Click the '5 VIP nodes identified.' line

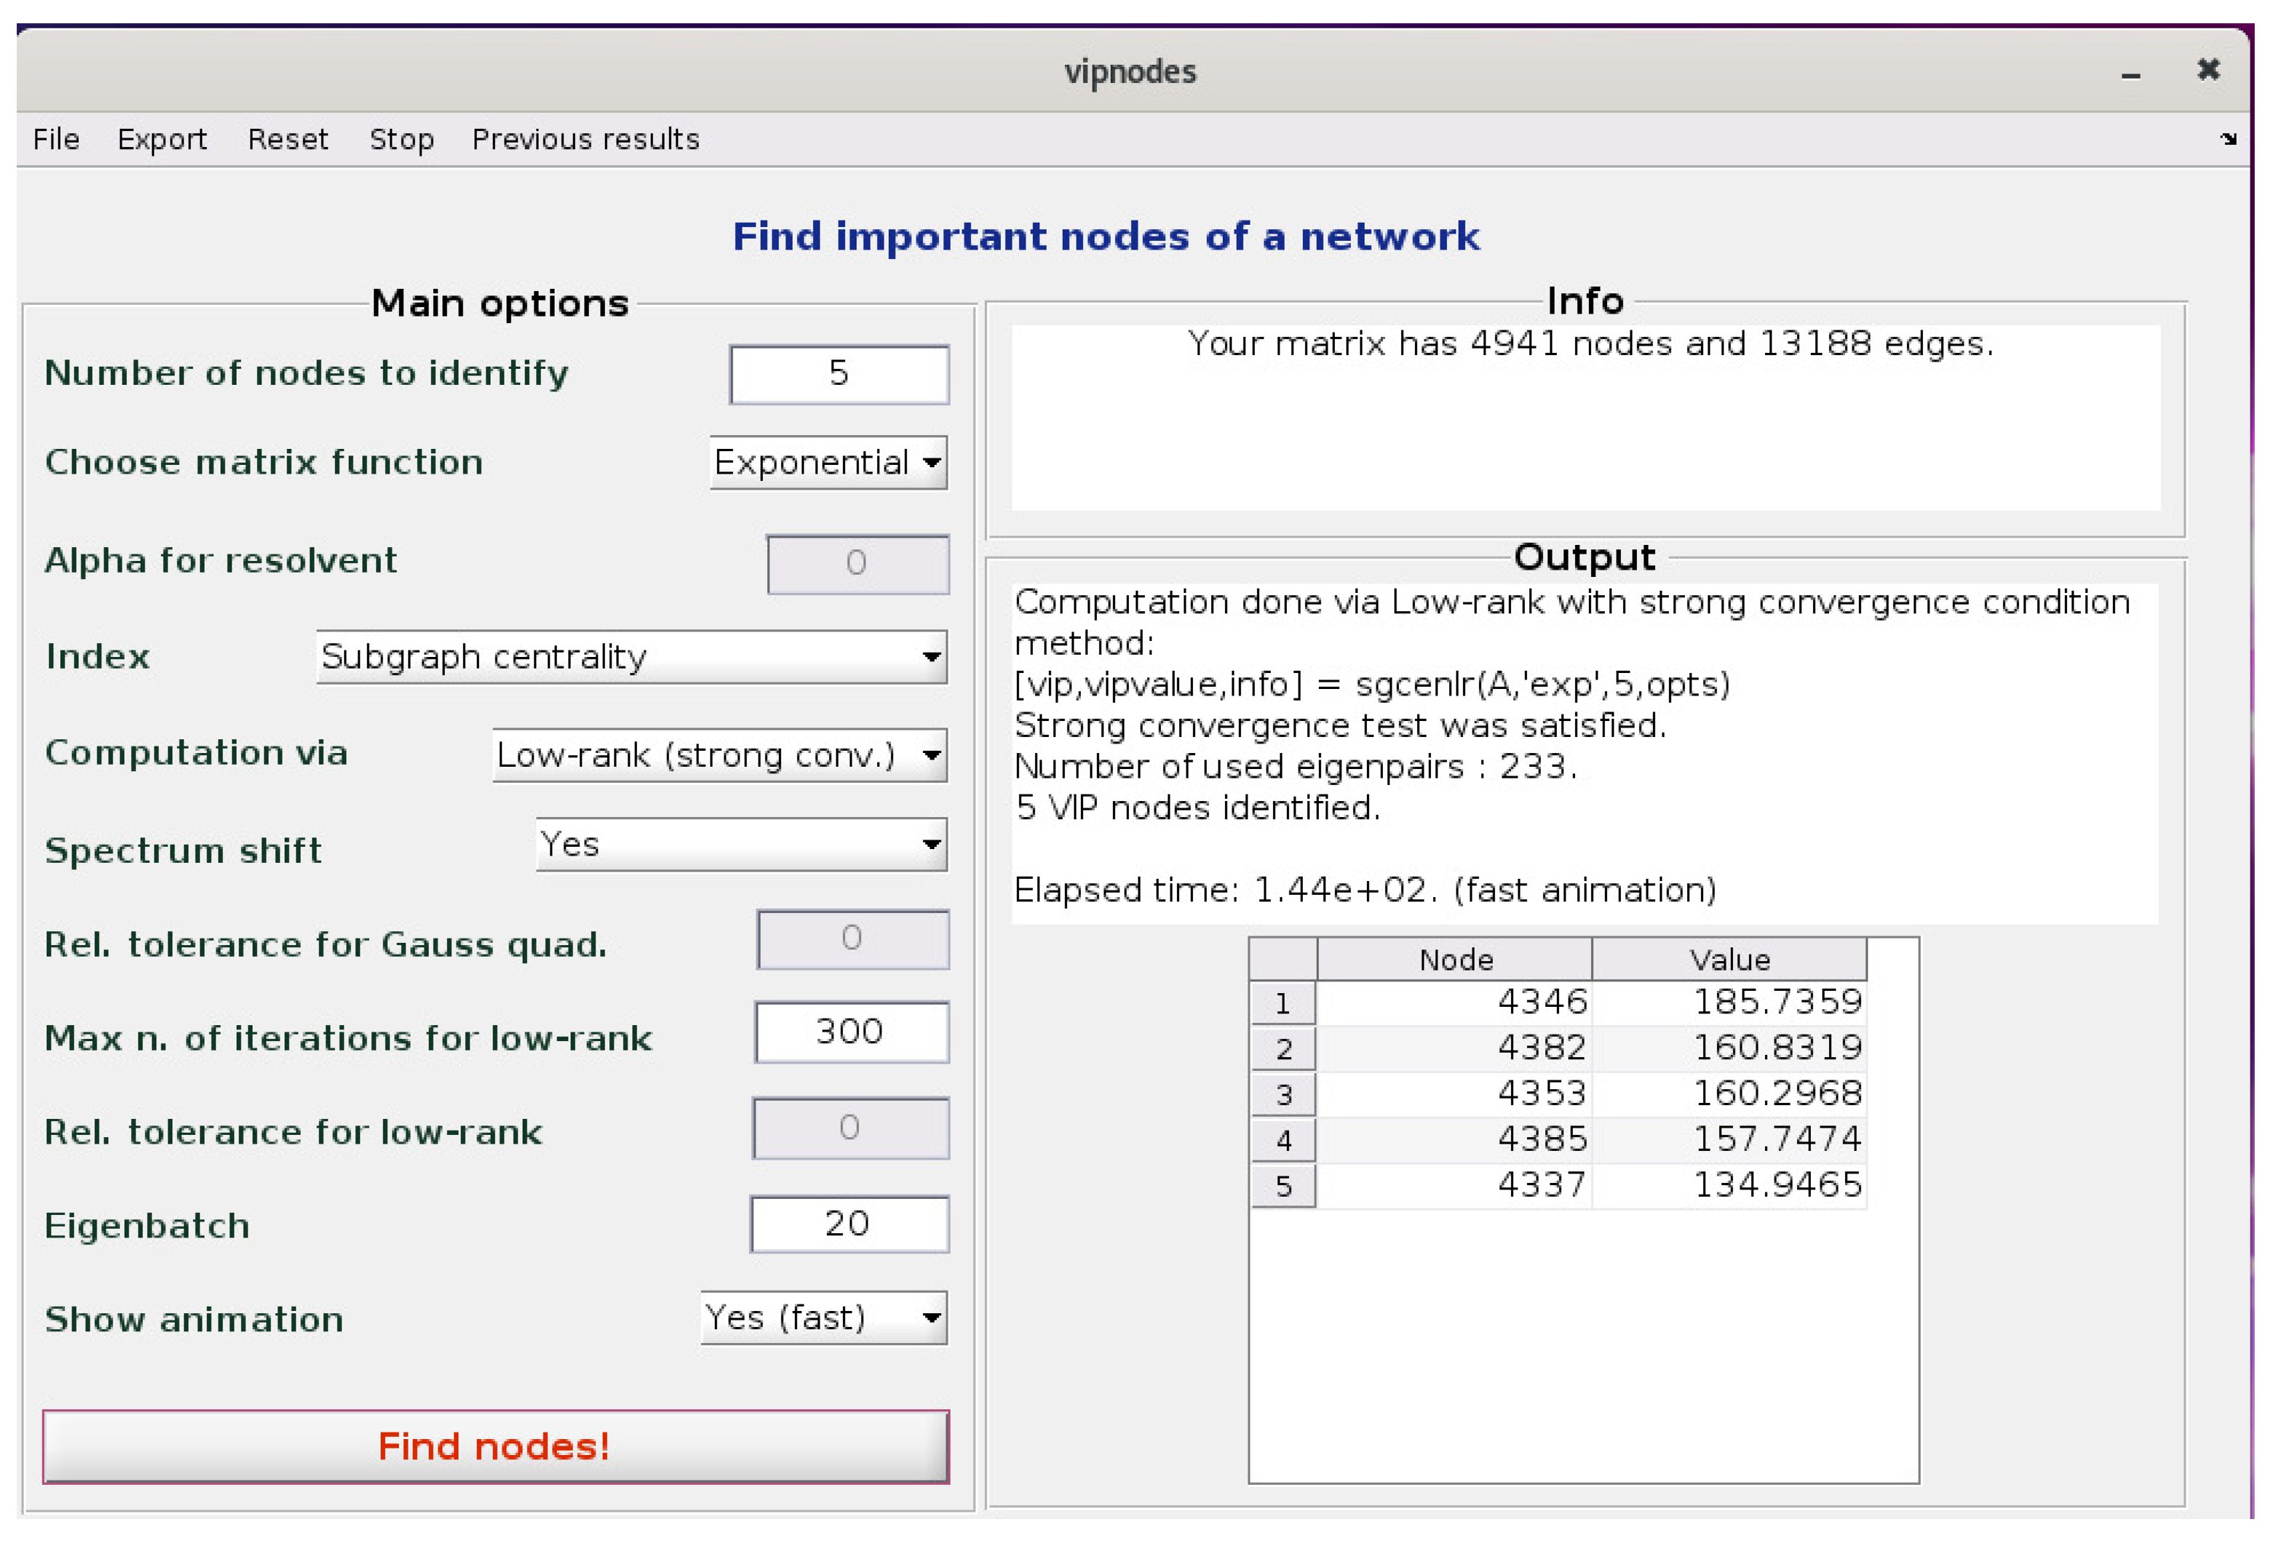[1198, 808]
